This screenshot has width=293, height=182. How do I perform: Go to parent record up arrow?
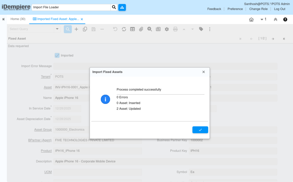click(x=184, y=29)
